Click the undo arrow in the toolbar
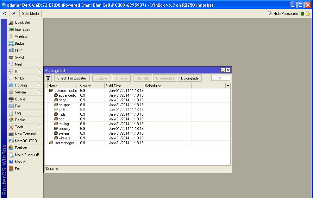The height and width of the screenshot is (198, 313). 4,13
